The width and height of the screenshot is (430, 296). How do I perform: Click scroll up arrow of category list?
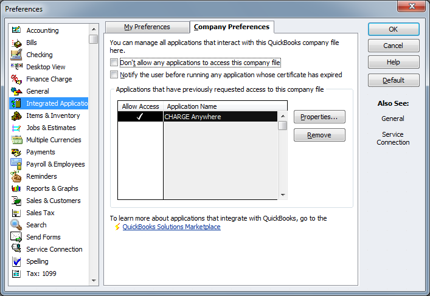coord(93,29)
